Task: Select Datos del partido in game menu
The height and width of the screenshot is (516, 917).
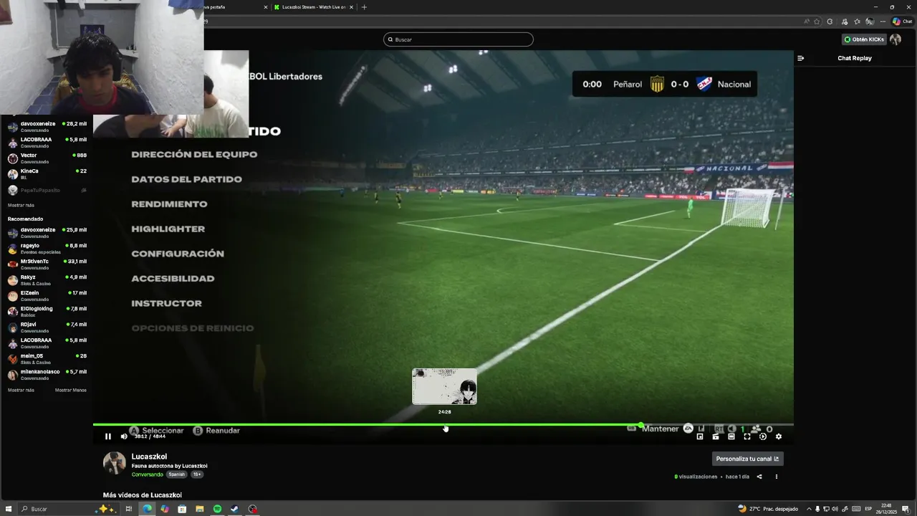Action: (186, 179)
